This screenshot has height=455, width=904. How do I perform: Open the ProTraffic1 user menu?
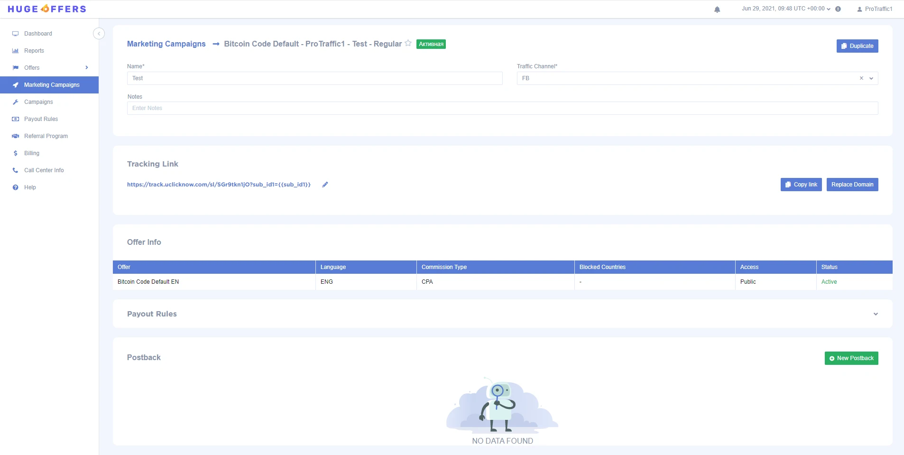(x=875, y=9)
